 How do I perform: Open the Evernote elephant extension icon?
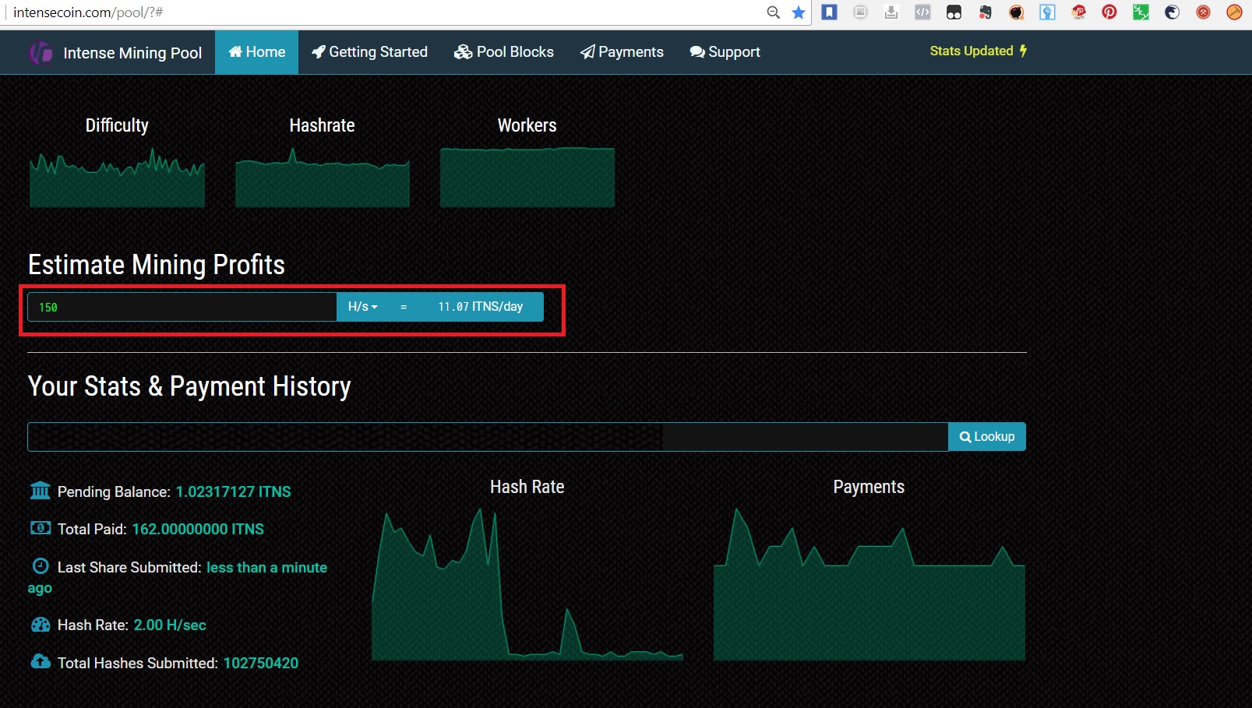click(x=986, y=12)
